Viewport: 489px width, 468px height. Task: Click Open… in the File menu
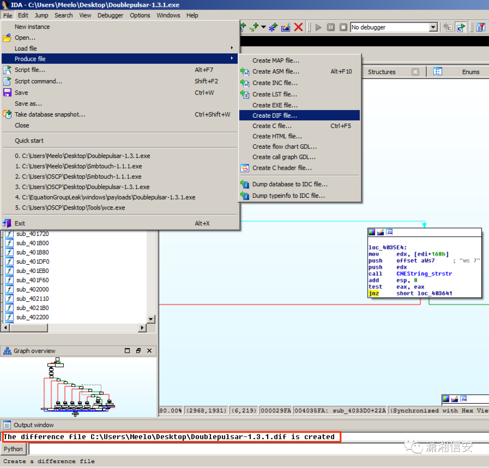click(120, 38)
